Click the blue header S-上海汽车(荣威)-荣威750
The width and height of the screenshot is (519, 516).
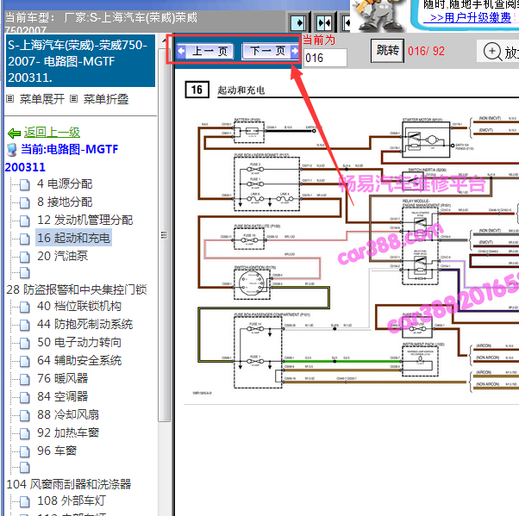point(80,61)
